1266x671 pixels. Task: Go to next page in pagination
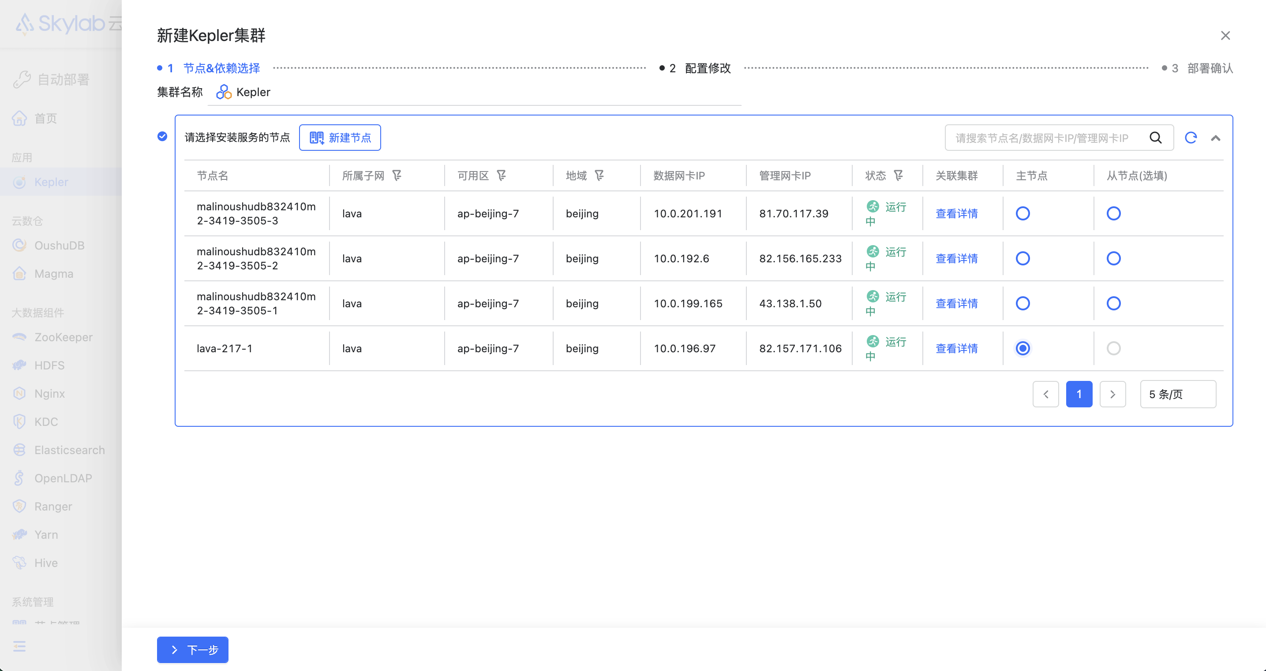pyautogui.click(x=1112, y=394)
